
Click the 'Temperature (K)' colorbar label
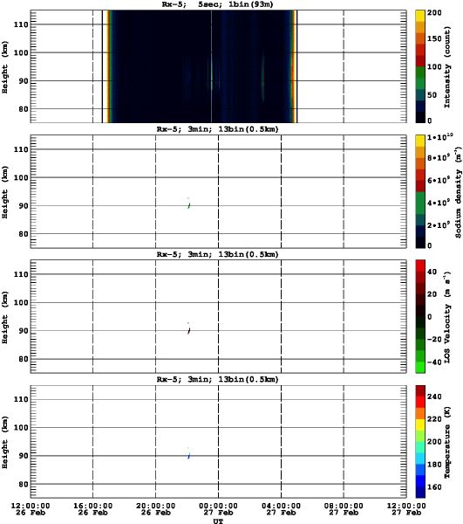(447, 442)
